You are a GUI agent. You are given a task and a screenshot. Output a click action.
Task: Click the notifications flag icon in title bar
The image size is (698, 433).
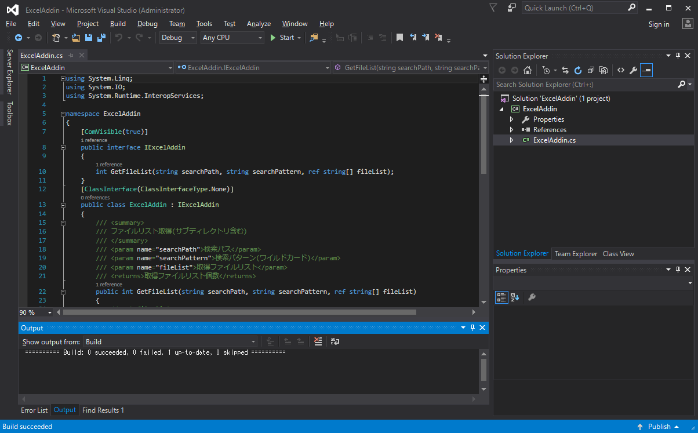493,8
